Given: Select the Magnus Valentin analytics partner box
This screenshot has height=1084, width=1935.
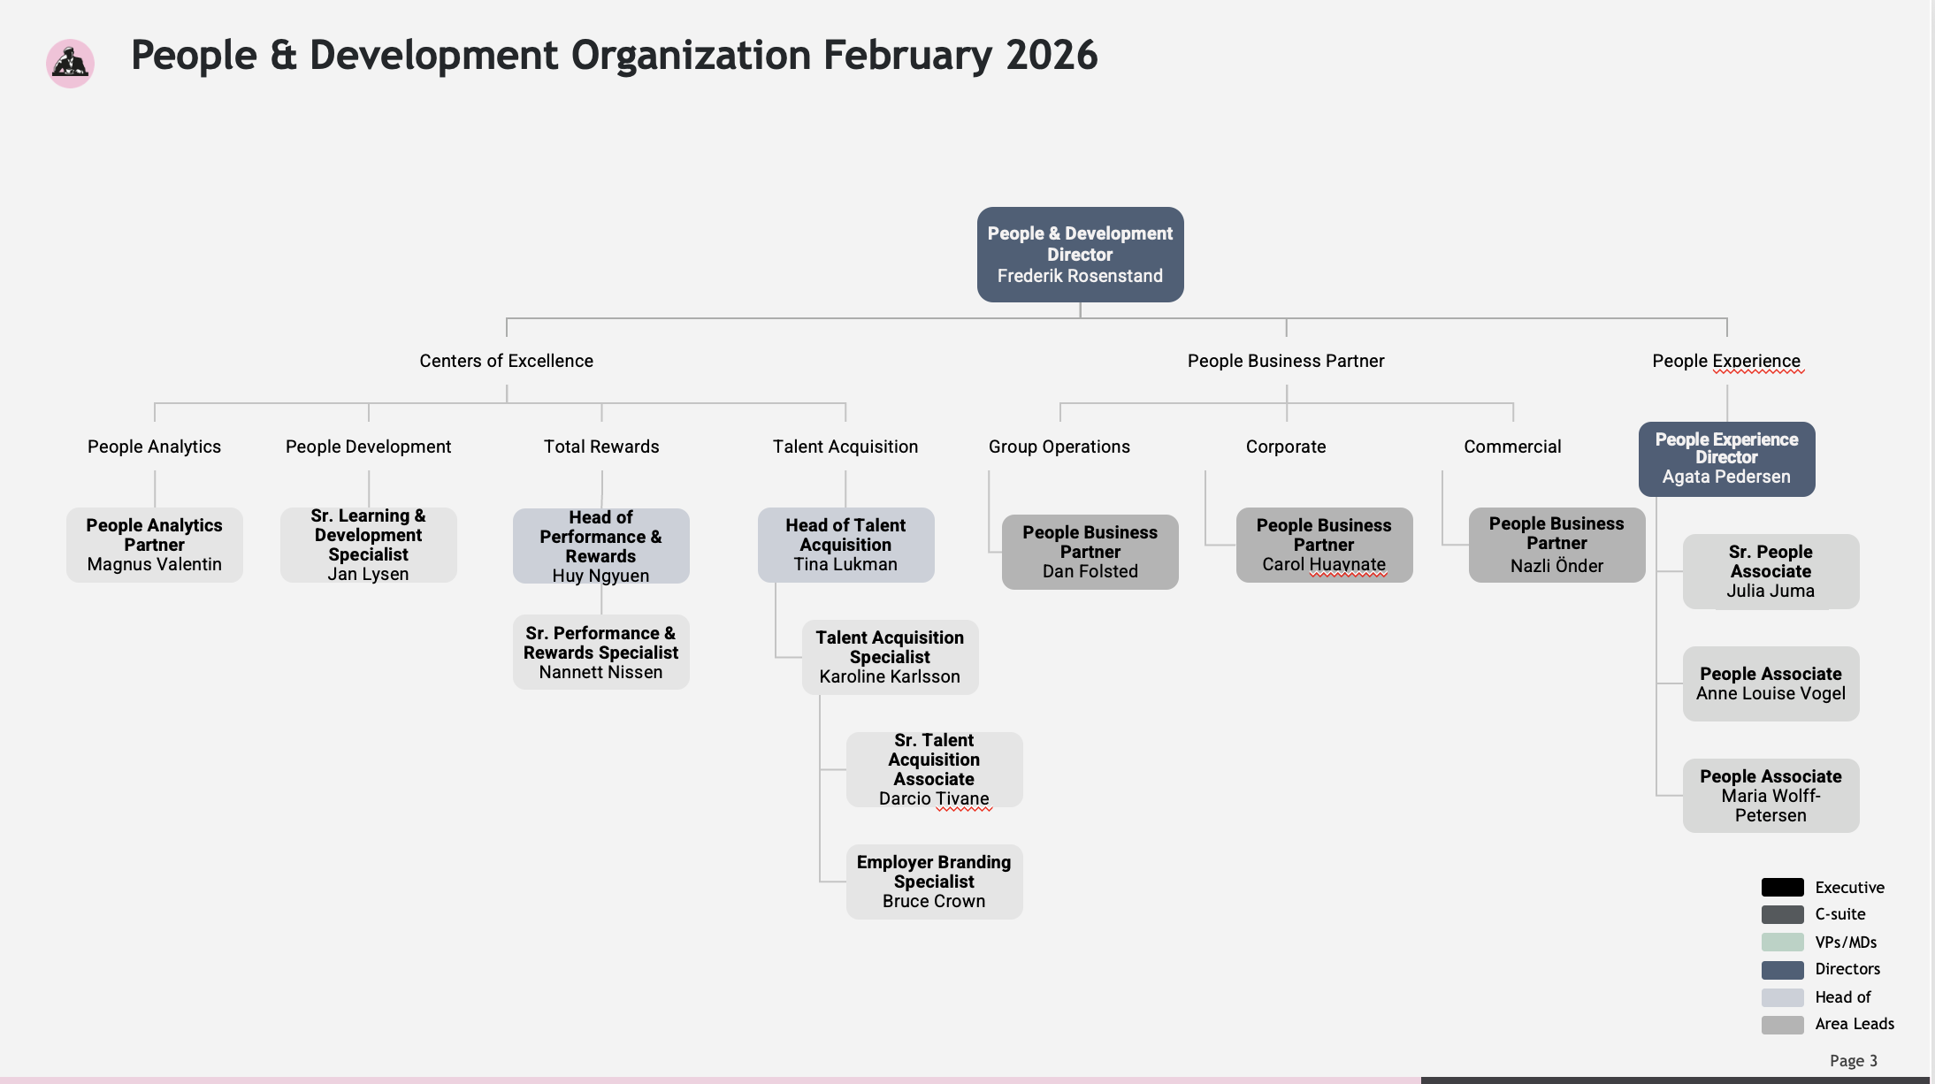Looking at the screenshot, I should point(155,545).
